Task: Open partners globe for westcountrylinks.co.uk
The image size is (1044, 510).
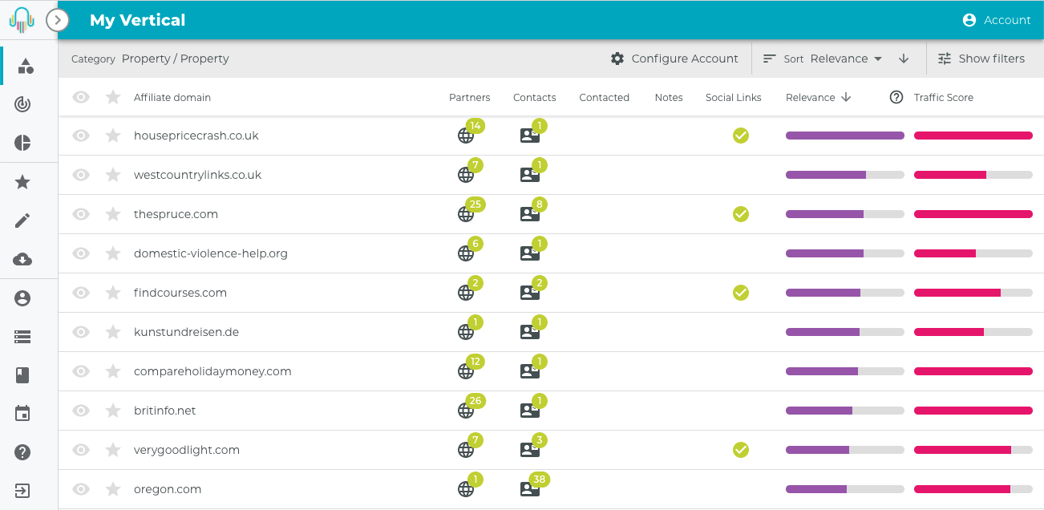Action: (466, 175)
